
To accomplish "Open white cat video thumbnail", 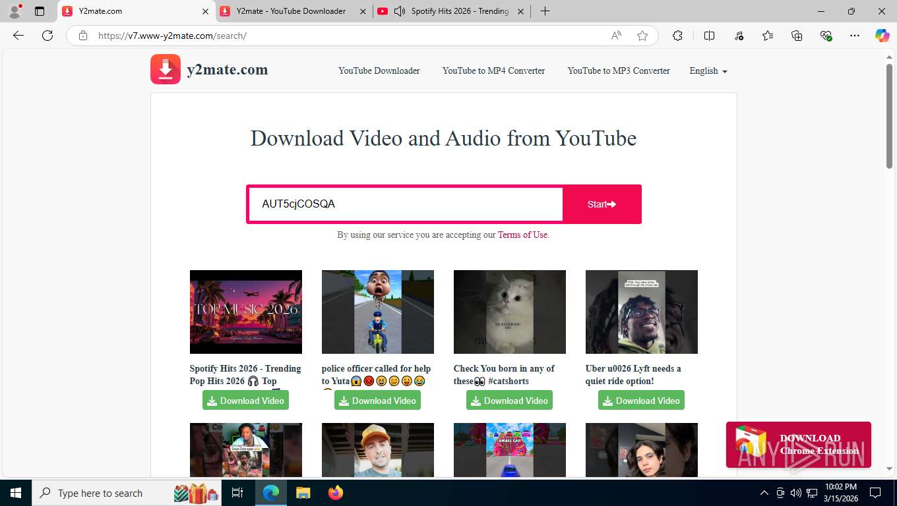I will tap(510, 312).
